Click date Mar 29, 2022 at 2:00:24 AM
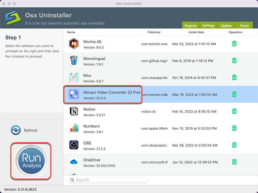Screen dimensions: 258x193 195,145
